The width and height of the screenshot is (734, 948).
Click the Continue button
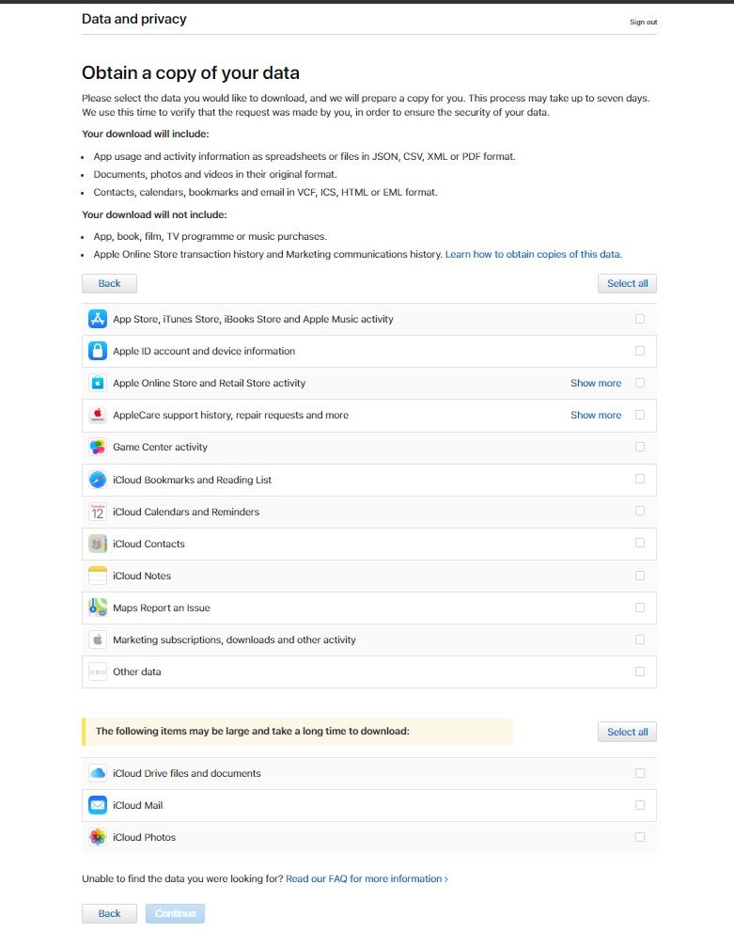click(175, 913)
